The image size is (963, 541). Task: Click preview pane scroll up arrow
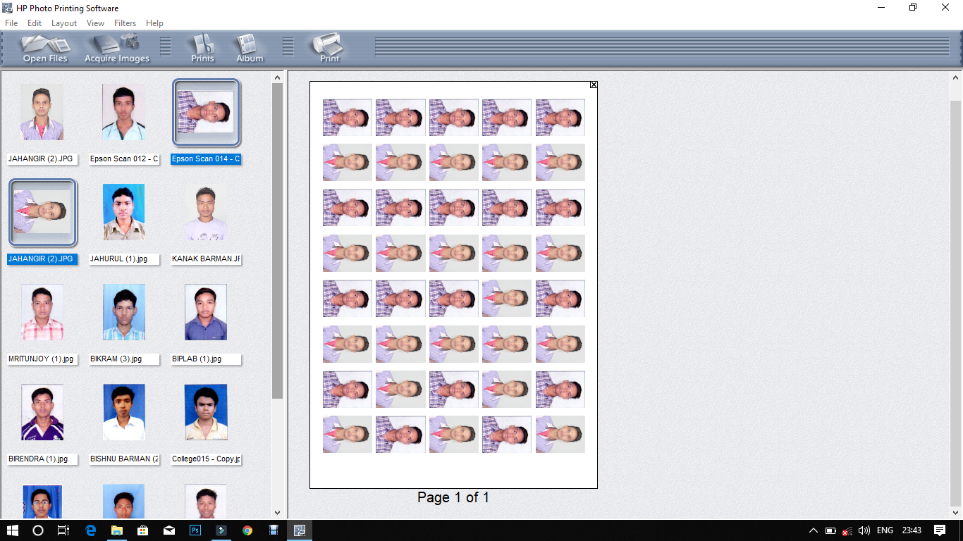(x=956, y=77)
